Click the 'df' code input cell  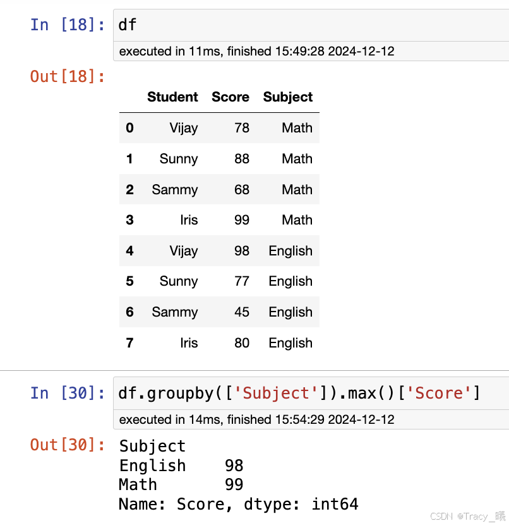[311, 25]
